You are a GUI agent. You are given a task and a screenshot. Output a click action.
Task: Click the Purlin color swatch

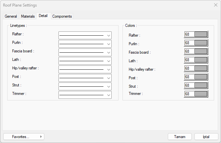201,43
